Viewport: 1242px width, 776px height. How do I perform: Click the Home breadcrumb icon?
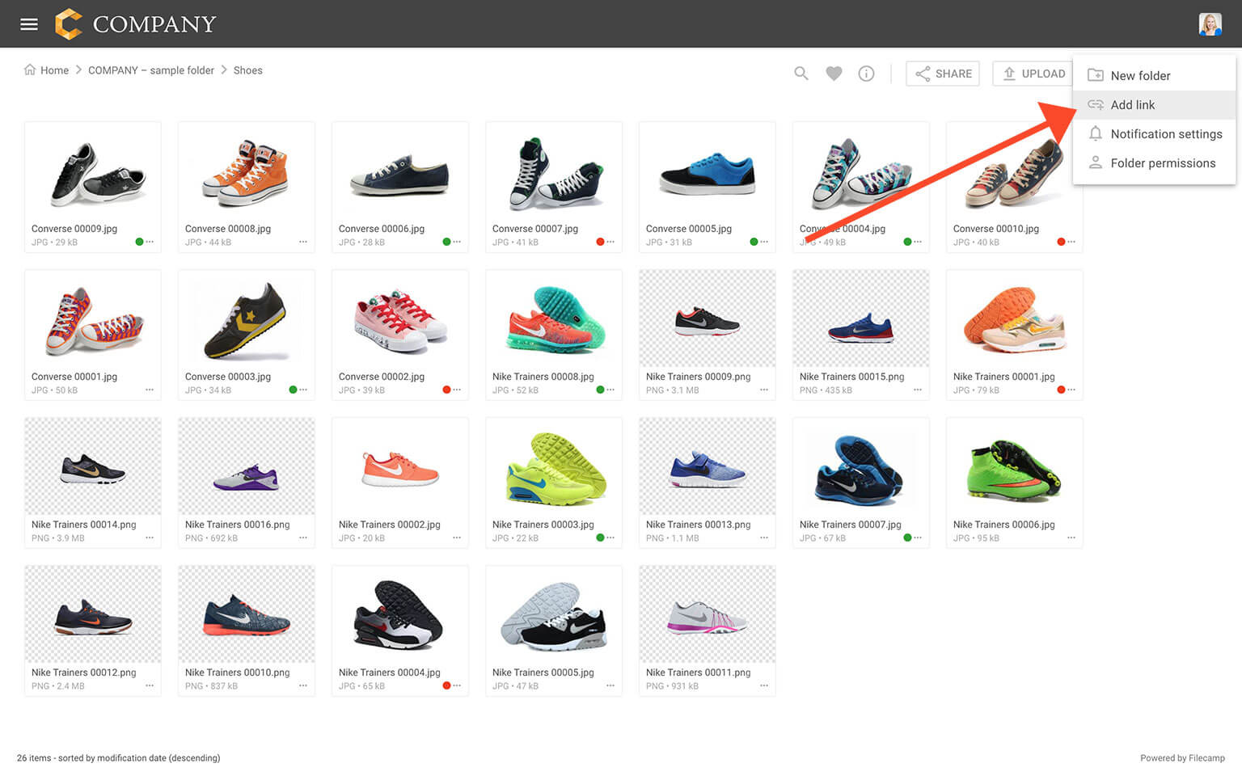point(30,70)
